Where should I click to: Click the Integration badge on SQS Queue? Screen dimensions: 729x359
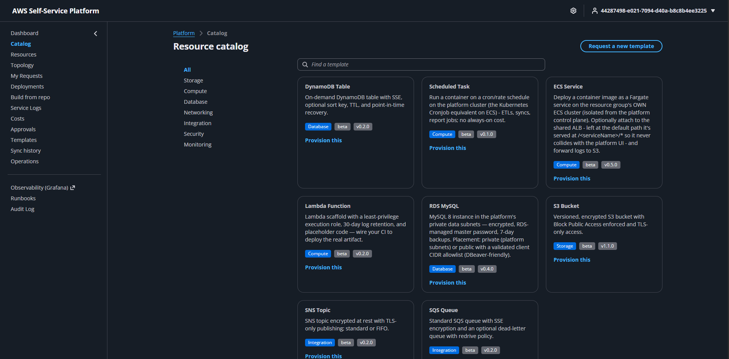tap(444, 350)
